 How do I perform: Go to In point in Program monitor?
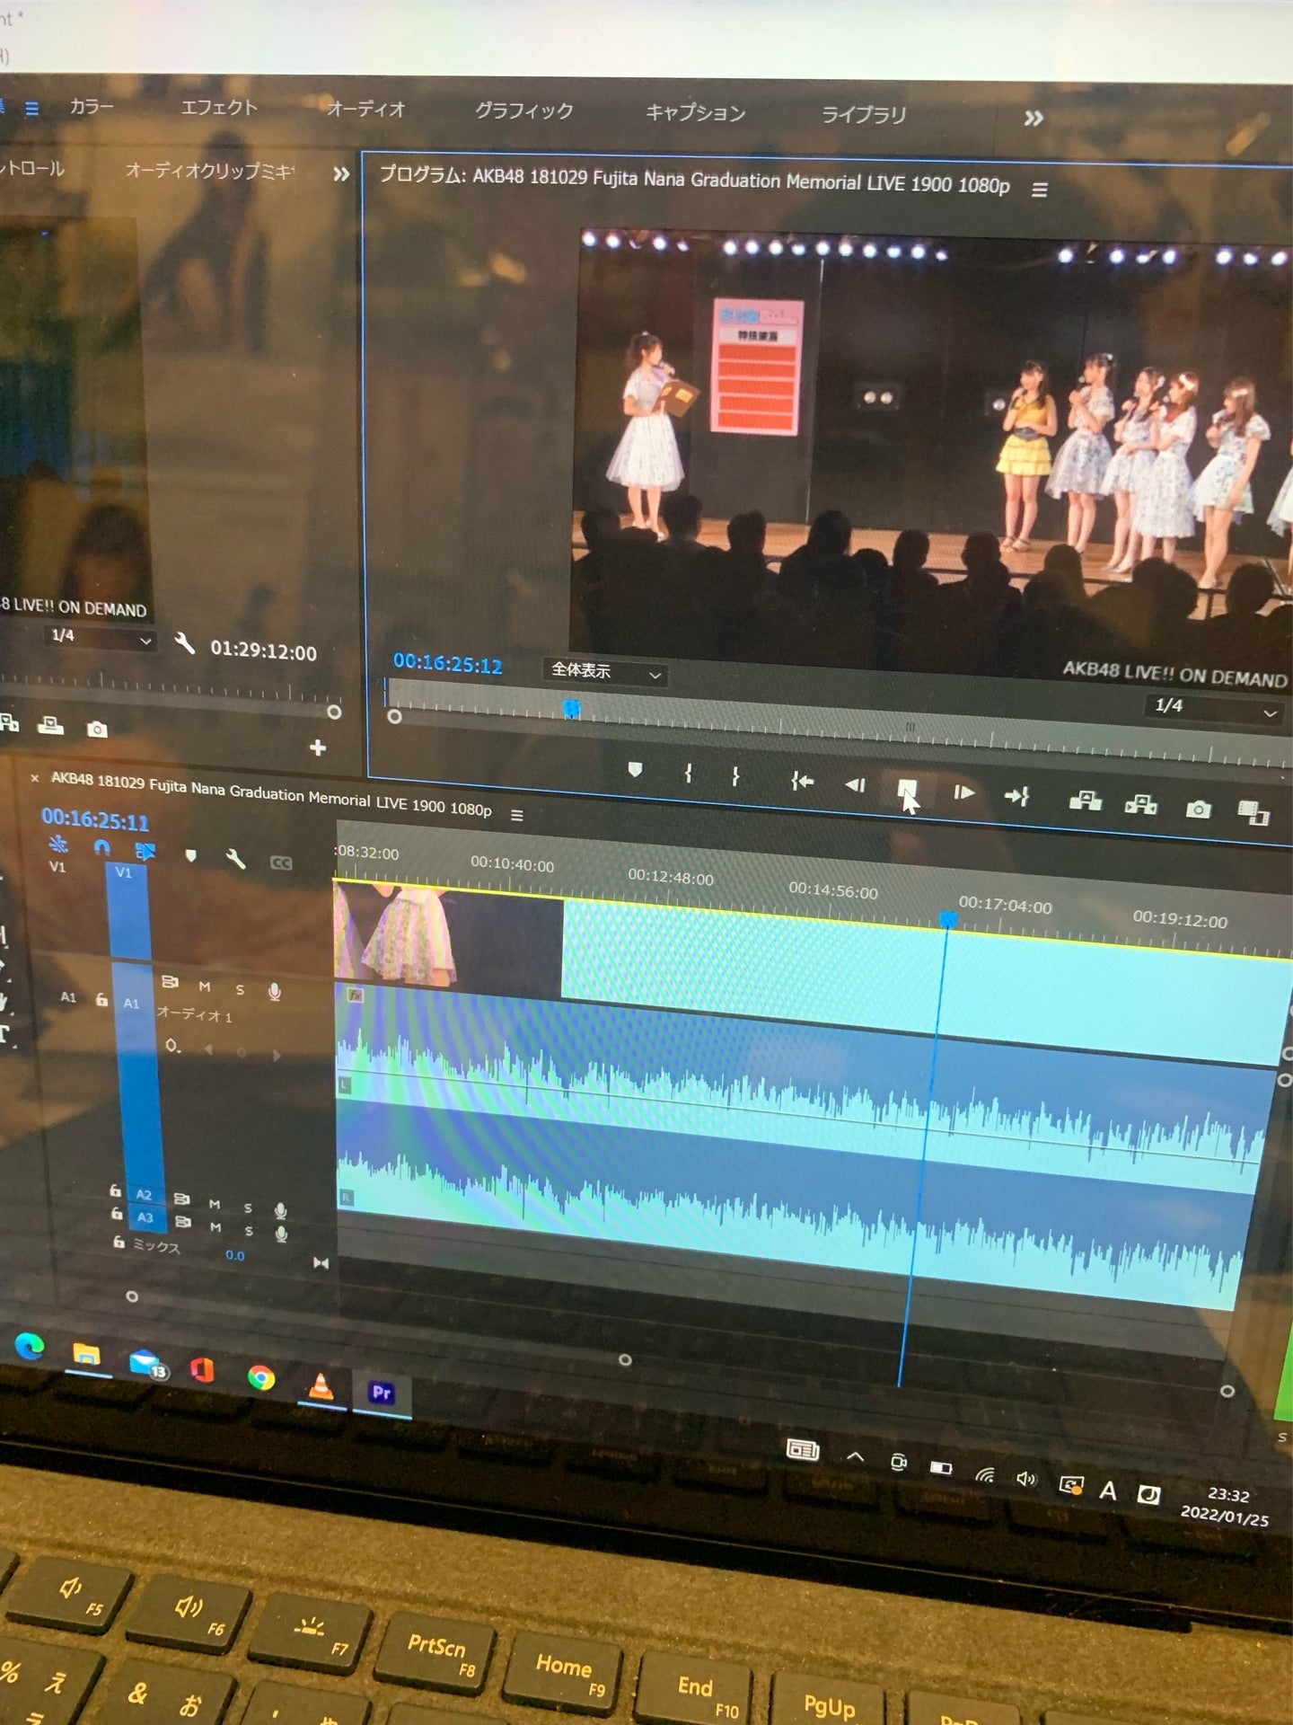click(802, 782)
